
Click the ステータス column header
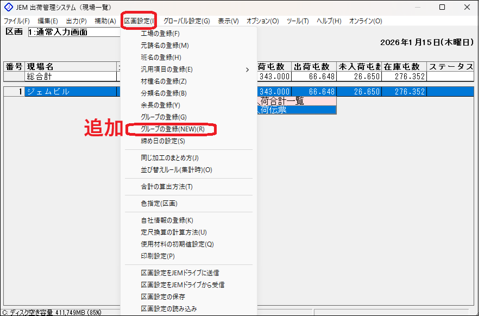[x=450, y=67]
